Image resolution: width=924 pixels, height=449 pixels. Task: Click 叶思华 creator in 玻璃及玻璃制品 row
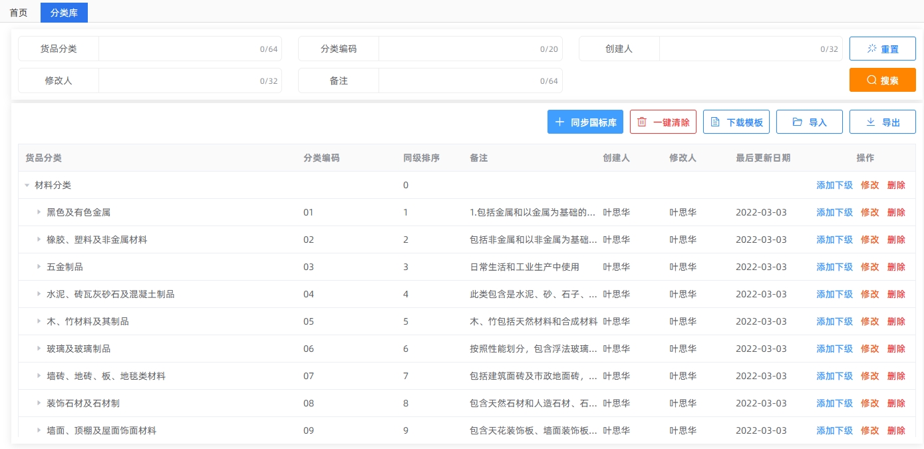click(616, 349)
